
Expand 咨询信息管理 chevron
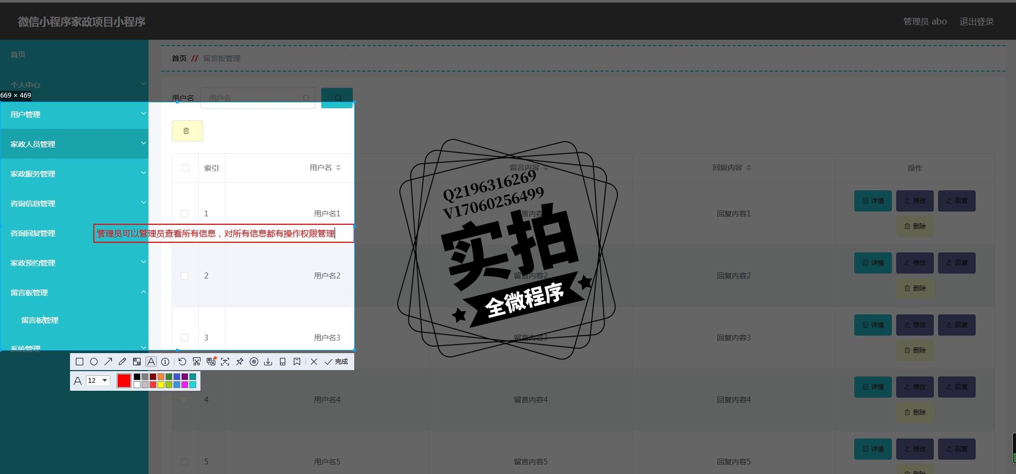tap(143, 203)
